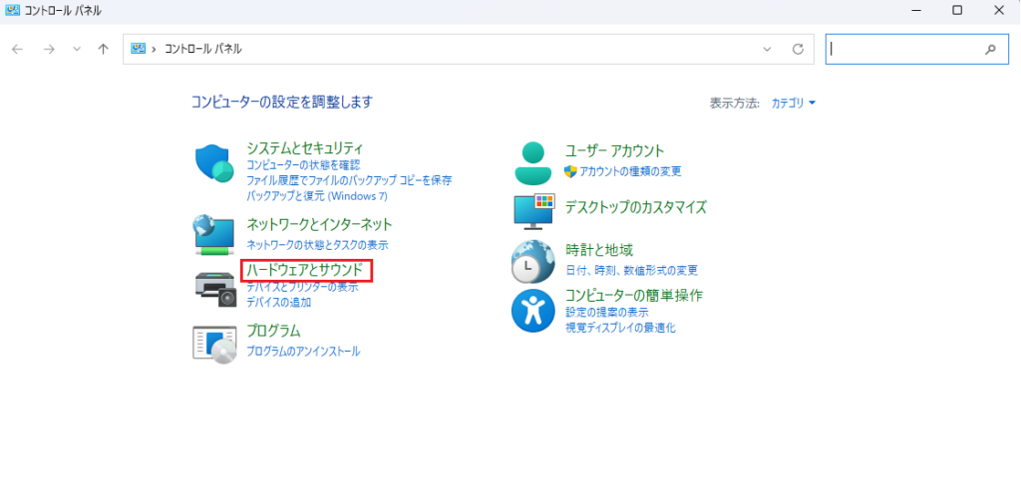Click プログラムのアンインストール link

click(x=303, y=352)
